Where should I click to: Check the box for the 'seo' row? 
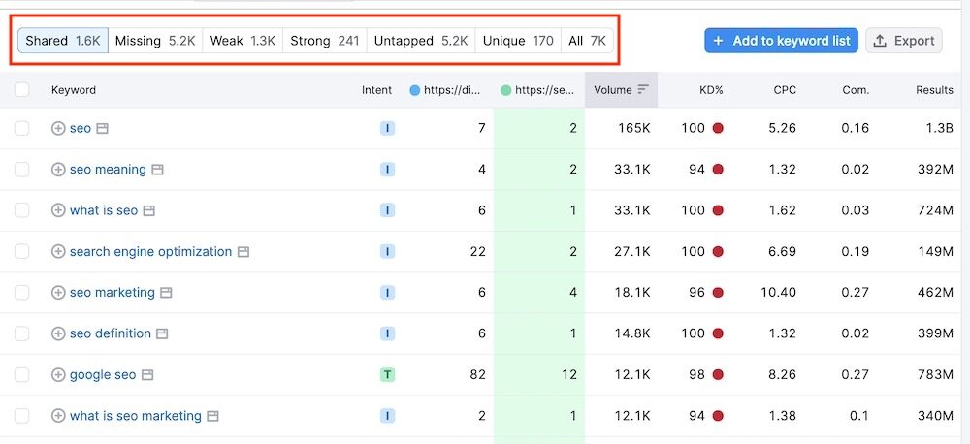[22, 128]
